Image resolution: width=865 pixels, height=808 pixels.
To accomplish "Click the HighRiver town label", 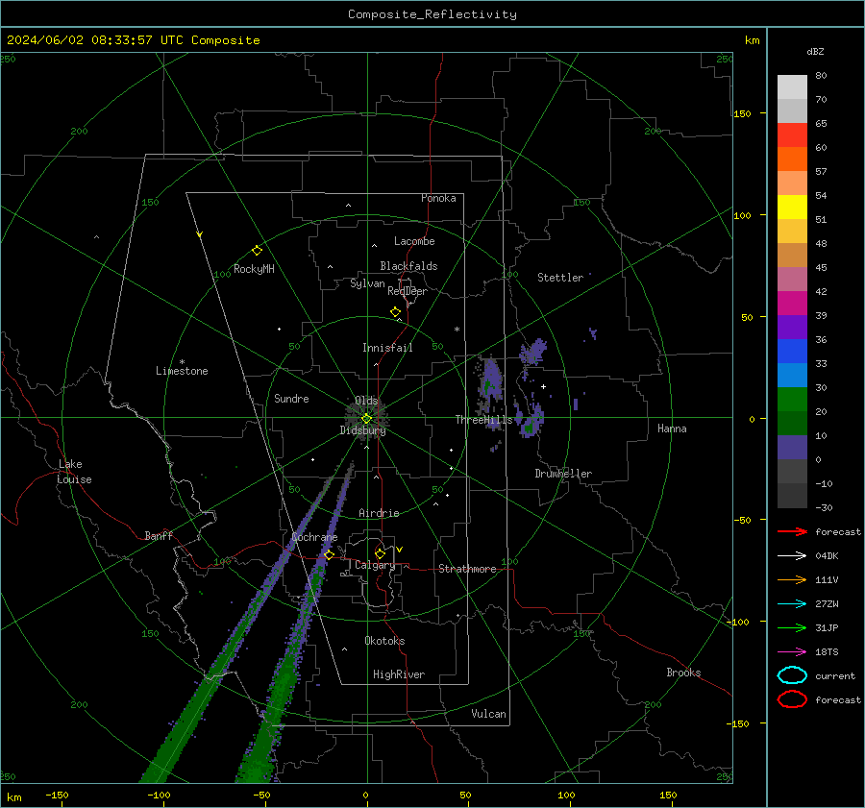I will click(399, 674).
